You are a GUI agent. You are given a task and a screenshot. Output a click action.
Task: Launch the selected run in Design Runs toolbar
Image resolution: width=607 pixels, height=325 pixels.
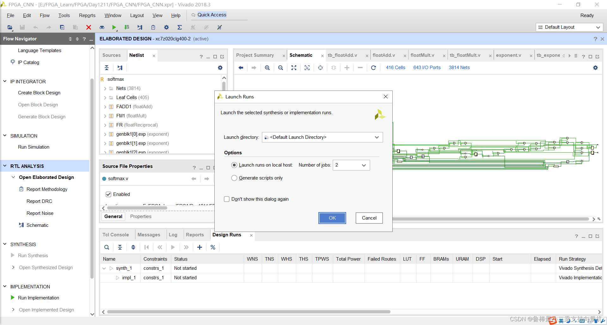coord(173,247)
